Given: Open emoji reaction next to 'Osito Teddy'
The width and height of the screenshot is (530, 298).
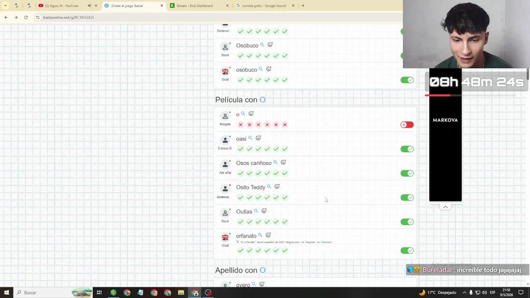Looking at the screenshot, I should [277, 187].
